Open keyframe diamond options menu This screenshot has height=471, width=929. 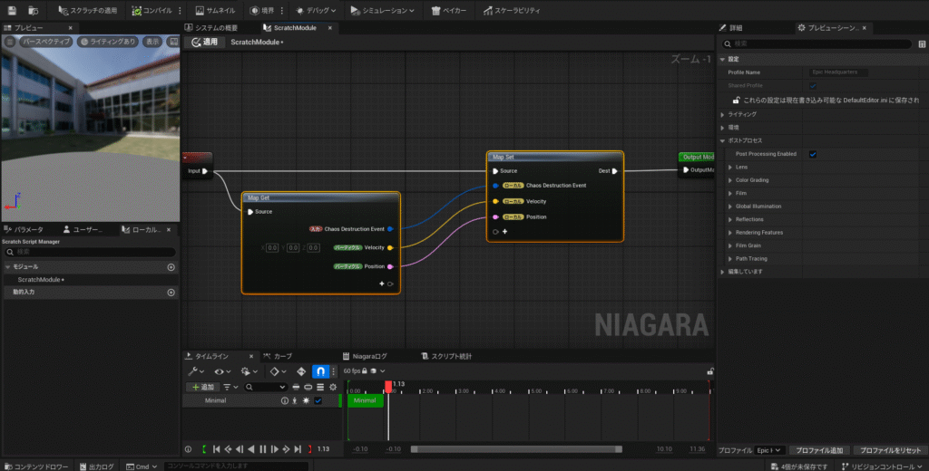pyautogui.click(x=278, y=371)
